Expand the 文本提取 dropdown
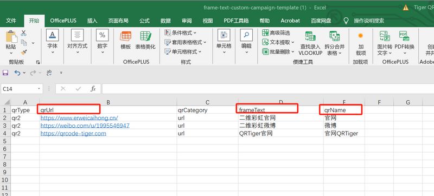The width and height of the screenshot is (434, 196). 293,42
